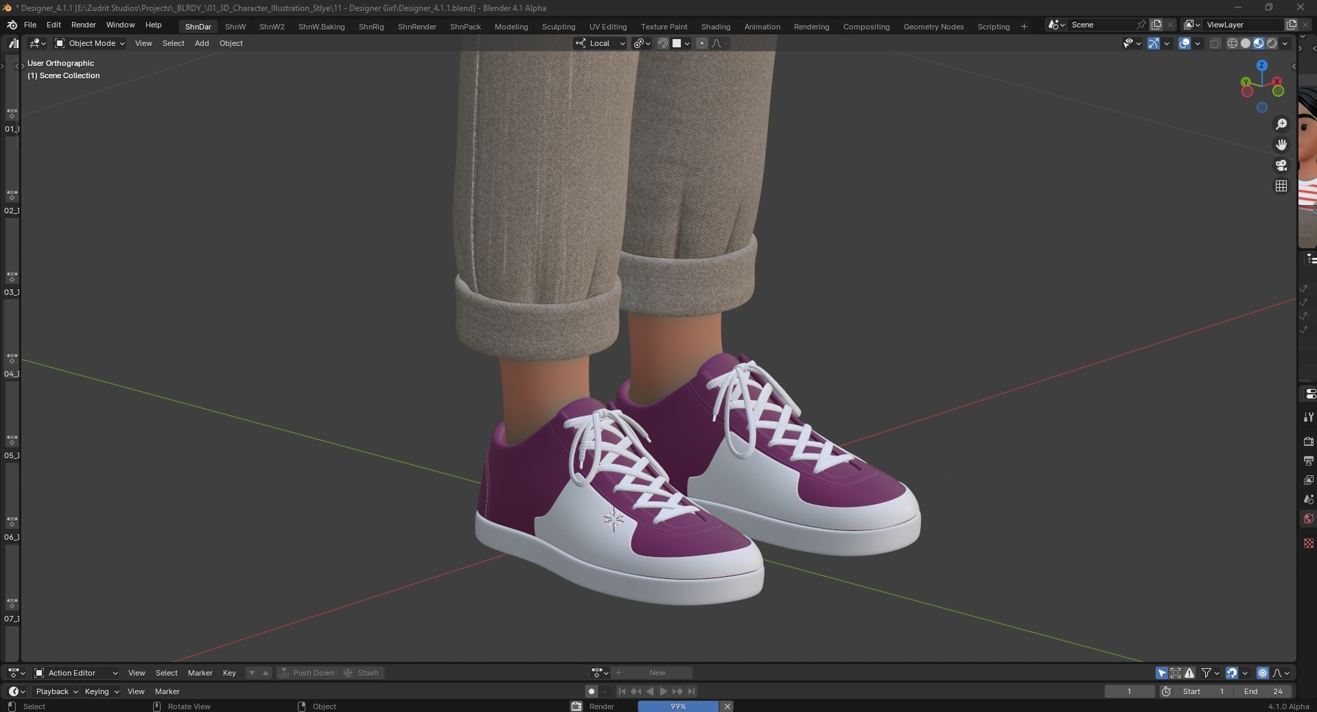
Task: Click the World properties tab icon
Action: click(1308, 519)
